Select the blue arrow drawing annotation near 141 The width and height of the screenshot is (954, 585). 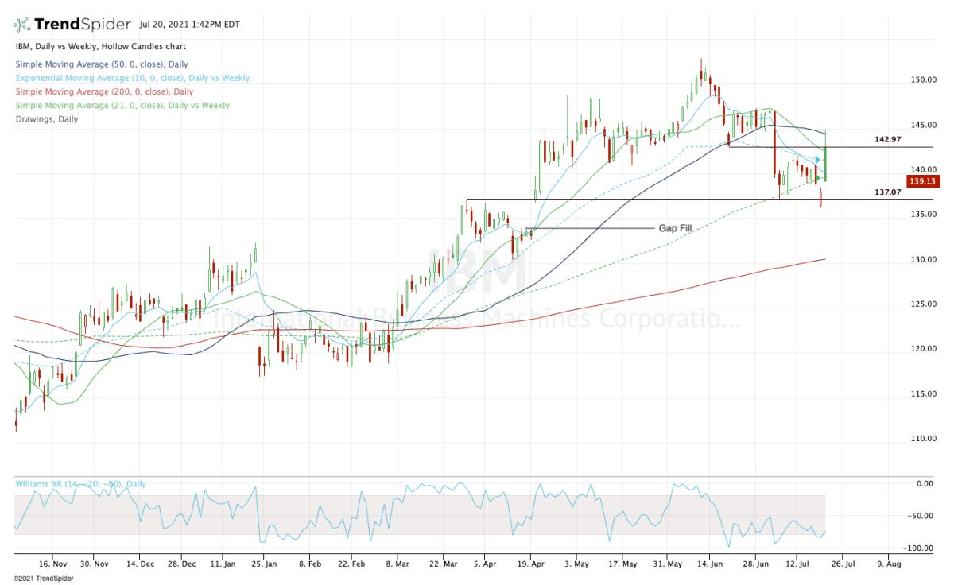(816, 159)
